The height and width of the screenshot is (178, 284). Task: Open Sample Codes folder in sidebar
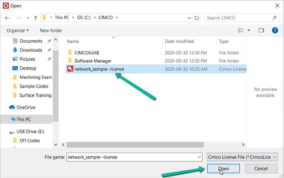(x=34, y=86)
